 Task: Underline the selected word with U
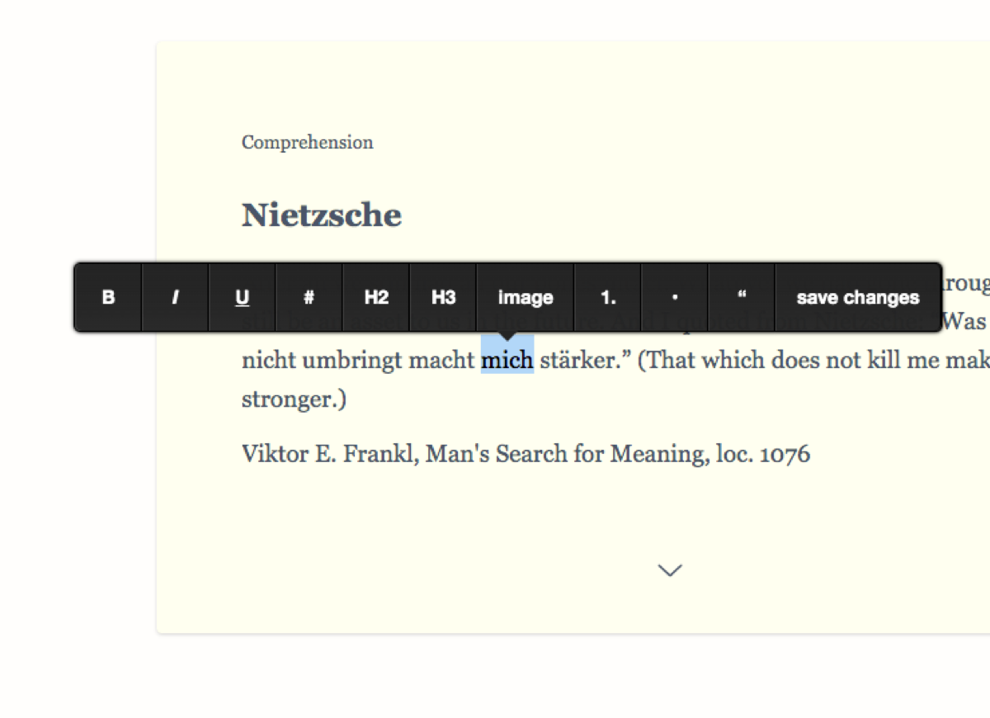(x=242, y=297)
